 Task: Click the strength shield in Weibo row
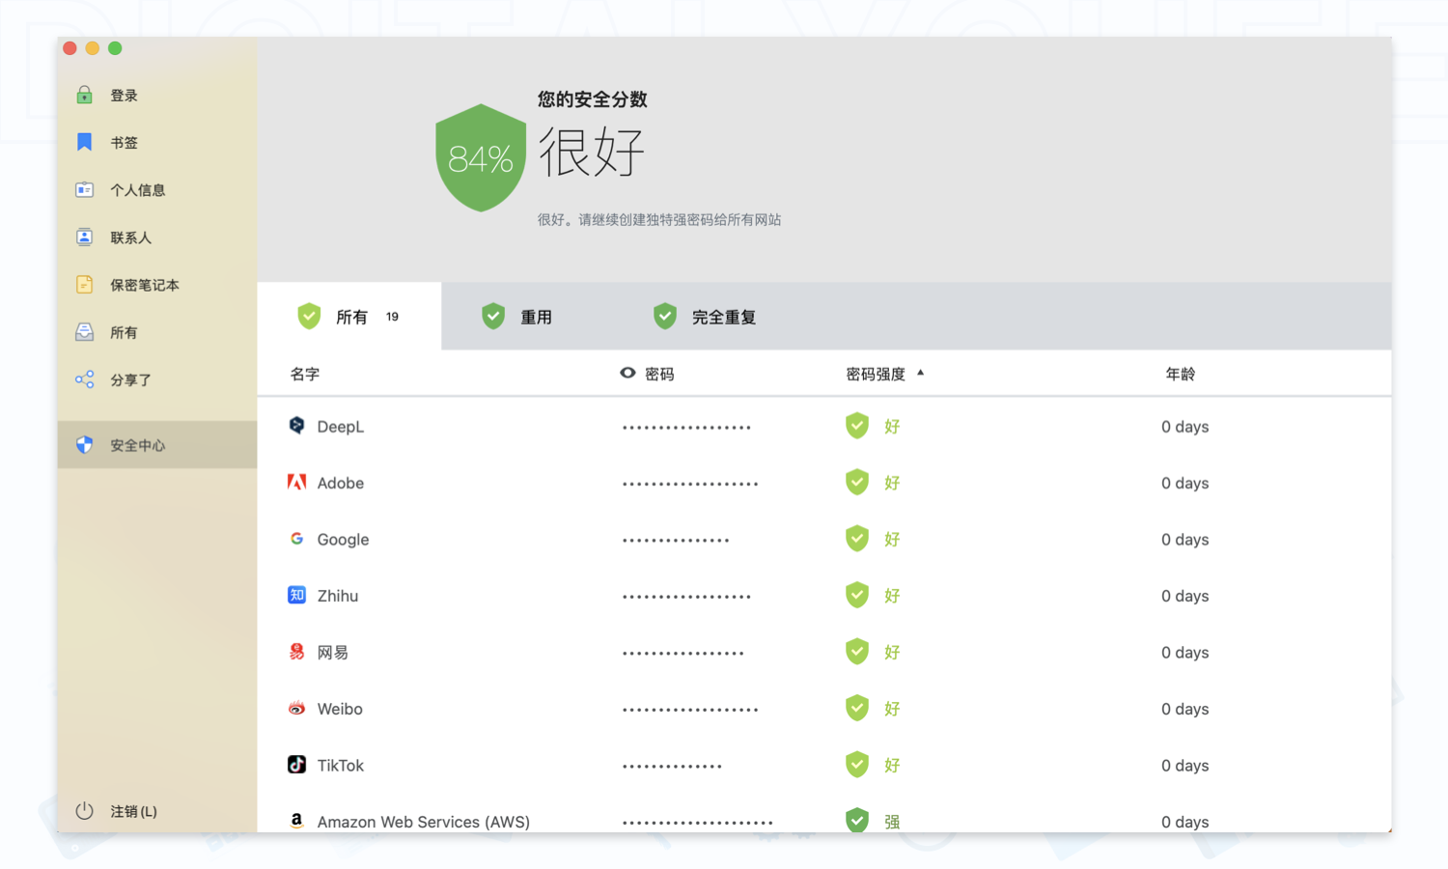tap(857, 708)
